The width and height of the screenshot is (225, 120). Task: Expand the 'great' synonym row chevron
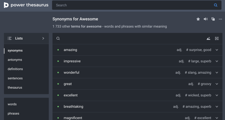(217, 84)
